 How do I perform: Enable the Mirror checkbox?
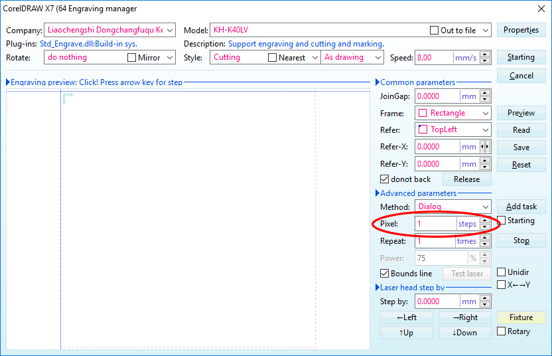(132, 58)
